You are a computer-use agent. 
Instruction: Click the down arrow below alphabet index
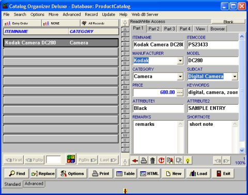pos(125,162)
